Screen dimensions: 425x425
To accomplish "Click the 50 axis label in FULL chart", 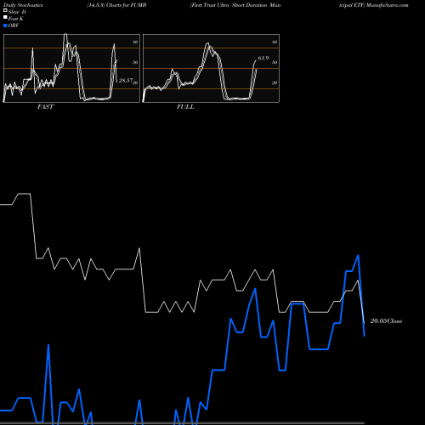I will 275,62.
